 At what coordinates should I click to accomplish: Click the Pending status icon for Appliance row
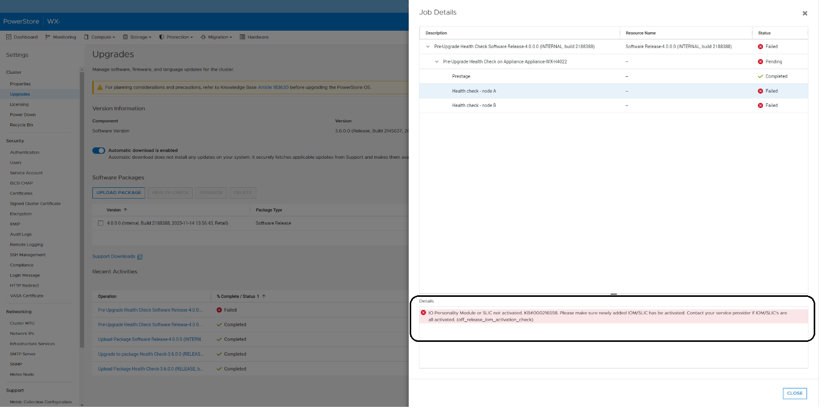760,61
